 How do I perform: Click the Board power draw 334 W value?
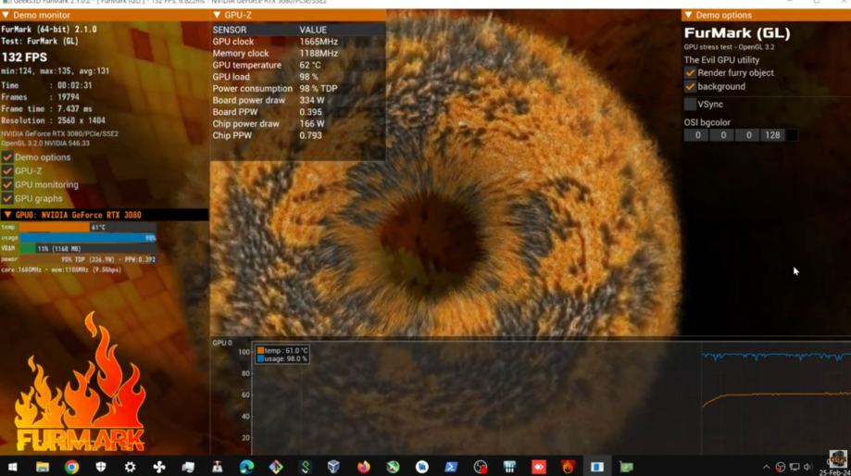(312, 100)
